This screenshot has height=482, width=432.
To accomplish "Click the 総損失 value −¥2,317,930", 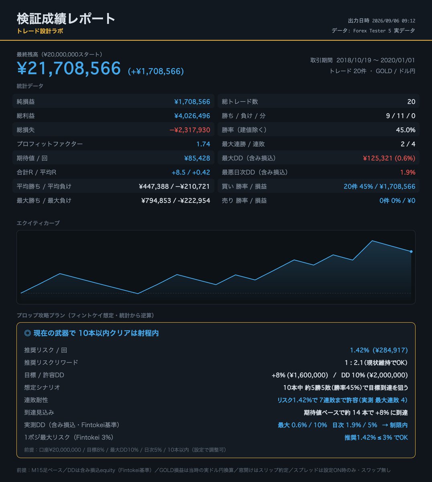I will click(190, 130).
